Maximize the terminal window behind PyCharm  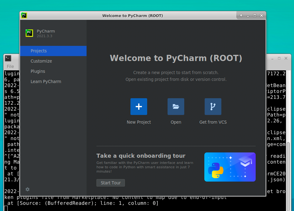click(x=279, y=58)
